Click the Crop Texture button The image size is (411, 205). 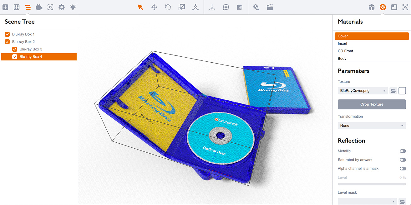(x=372, y=104)
